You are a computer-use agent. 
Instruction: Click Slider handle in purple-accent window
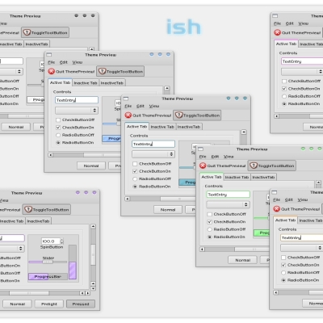coord(48,262)
